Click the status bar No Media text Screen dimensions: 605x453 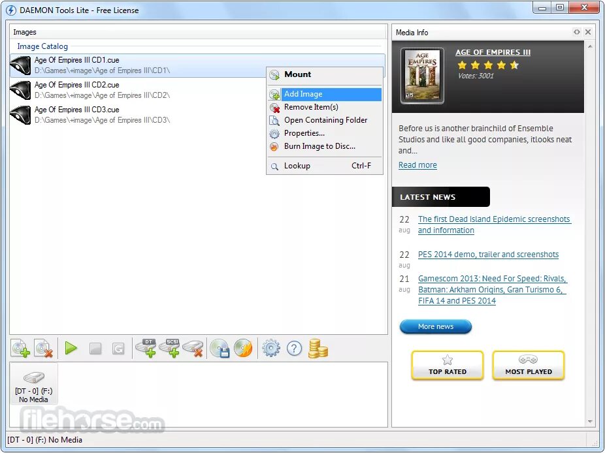coord(45,440)
